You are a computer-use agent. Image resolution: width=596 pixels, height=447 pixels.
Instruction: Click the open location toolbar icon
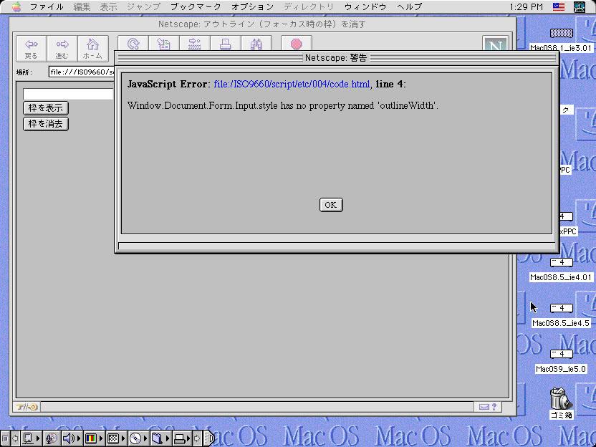click(x=195, y=44)
